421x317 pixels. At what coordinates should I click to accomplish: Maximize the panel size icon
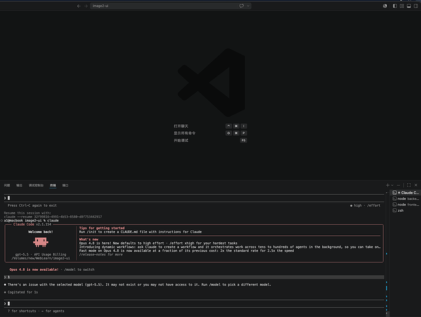[x=409, y=185]
